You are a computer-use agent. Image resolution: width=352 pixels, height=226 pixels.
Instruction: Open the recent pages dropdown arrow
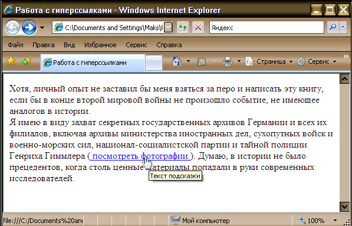(x=42, y=28)
